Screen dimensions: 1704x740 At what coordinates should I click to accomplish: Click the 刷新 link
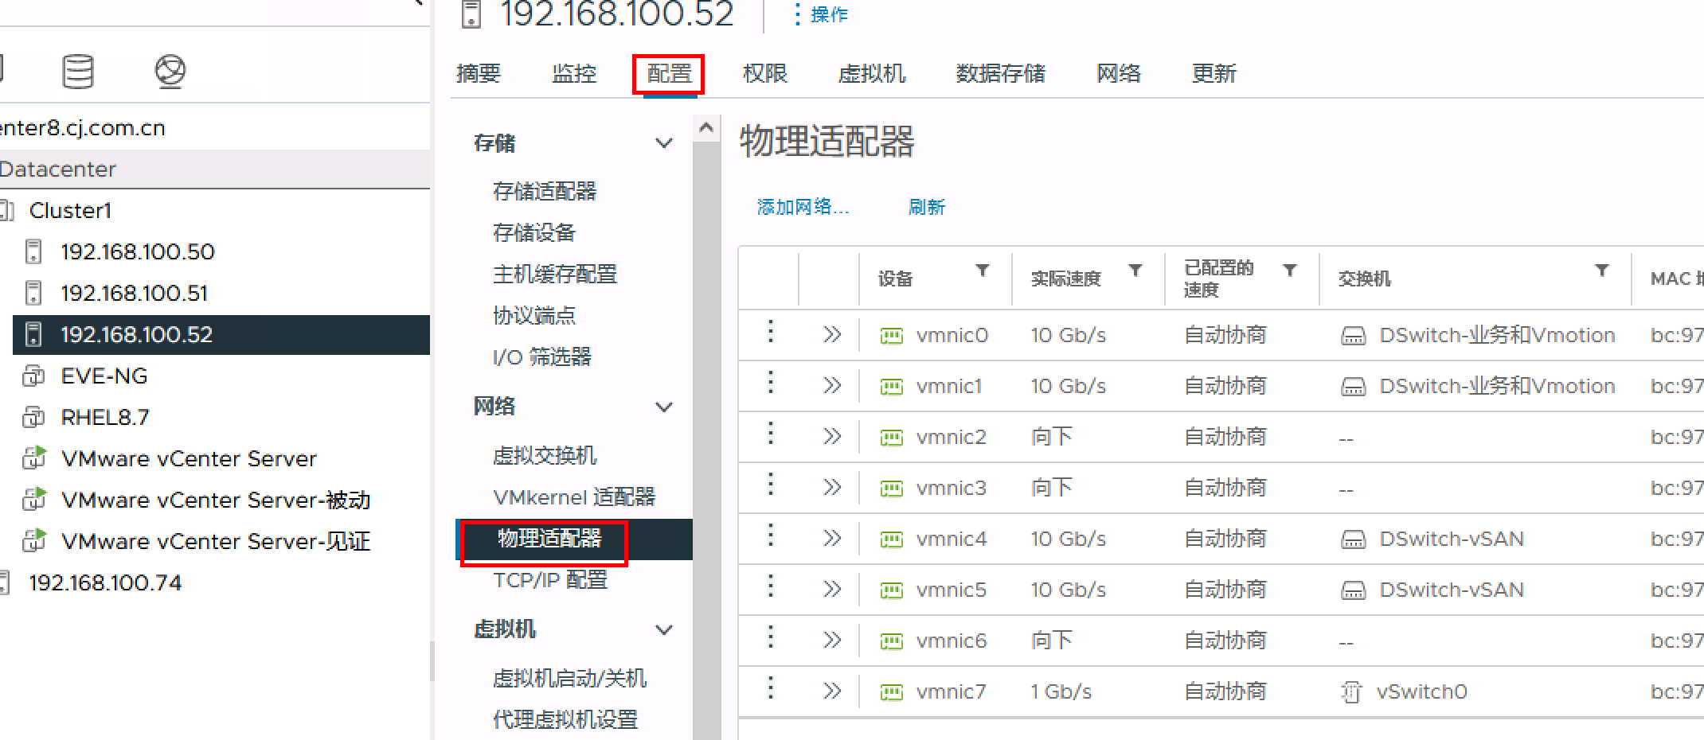(927, 207)
